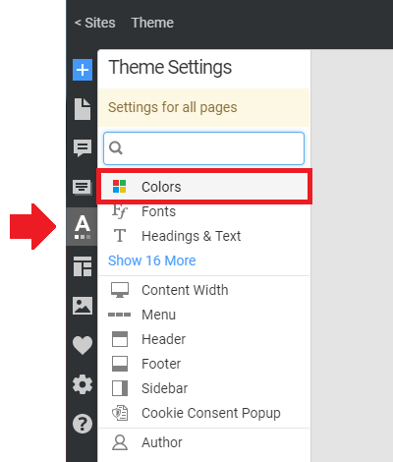The height and width of the screenshot is (462, 393).
Task: Open the images gallery icon
Action: point(83,306)
